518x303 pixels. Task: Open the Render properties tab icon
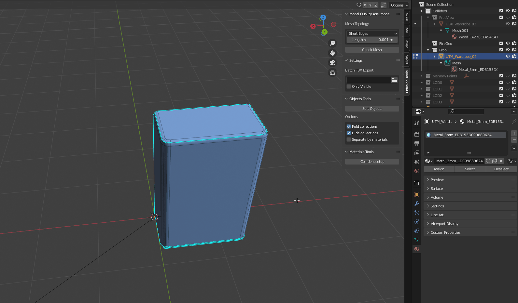417,135
